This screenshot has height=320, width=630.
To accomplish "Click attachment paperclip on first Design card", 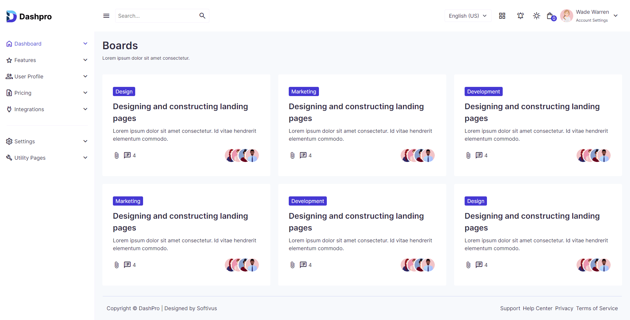I will tap(116, 155).
